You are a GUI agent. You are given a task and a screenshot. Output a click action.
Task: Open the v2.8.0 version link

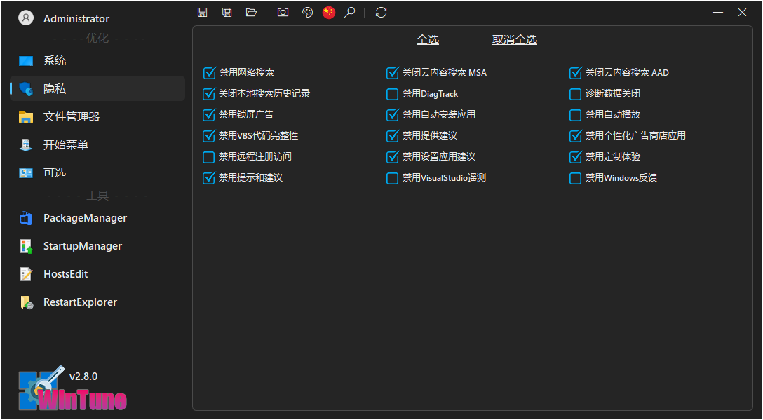[x=83, y=376]
